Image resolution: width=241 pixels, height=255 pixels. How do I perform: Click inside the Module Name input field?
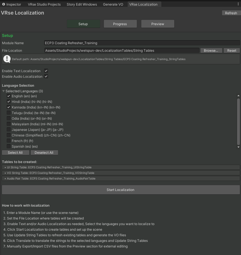tap(112, 43)
